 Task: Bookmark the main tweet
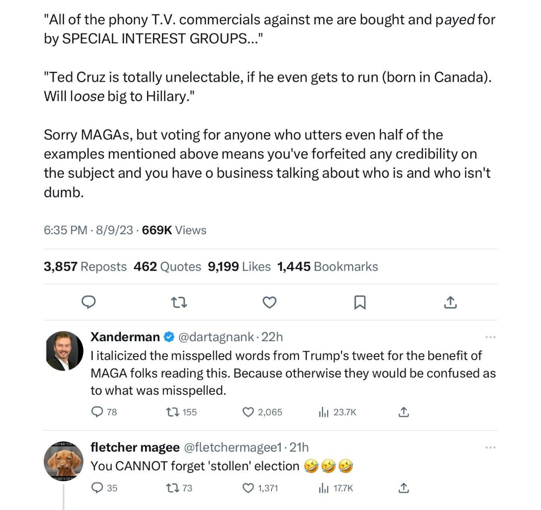[360, 302]
